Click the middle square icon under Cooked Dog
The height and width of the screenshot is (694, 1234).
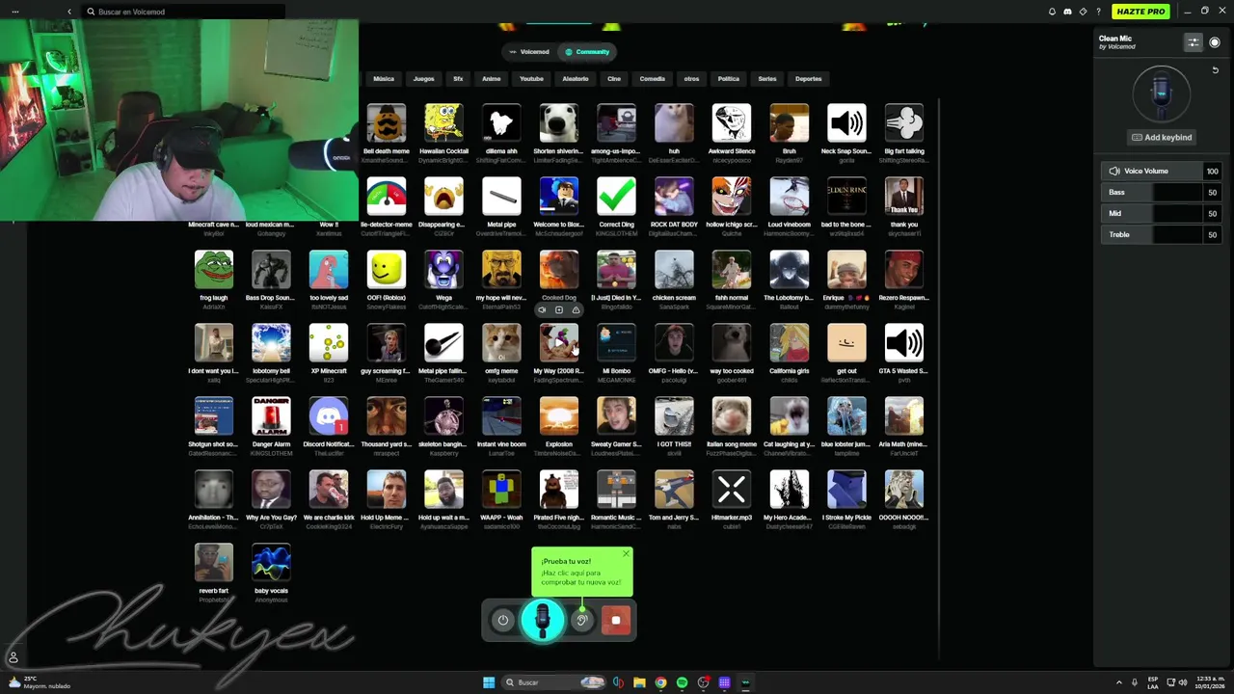(x=558, y=310)
